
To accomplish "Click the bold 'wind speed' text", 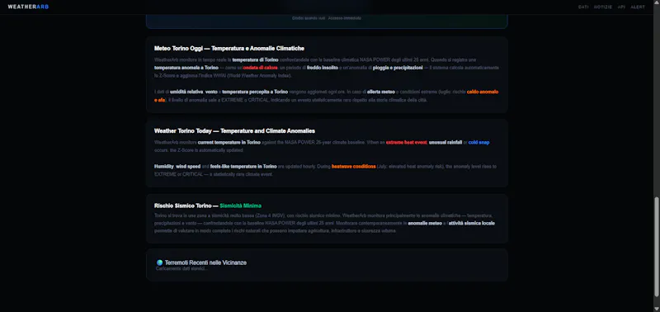I will [188, 166].
